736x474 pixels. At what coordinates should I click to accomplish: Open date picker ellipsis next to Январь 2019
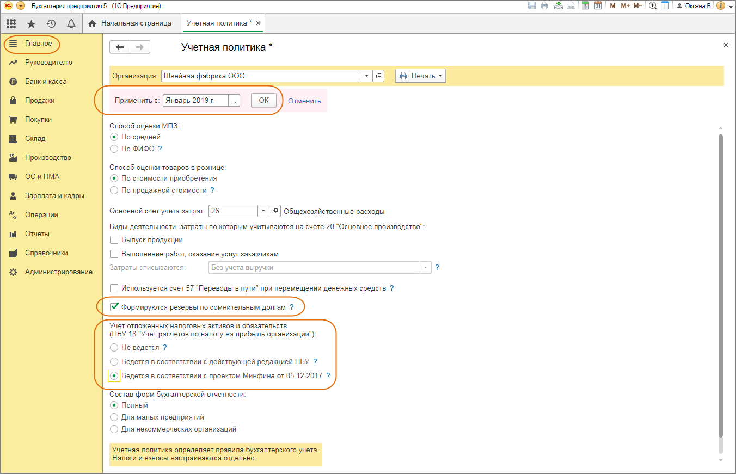click(234, 101)
